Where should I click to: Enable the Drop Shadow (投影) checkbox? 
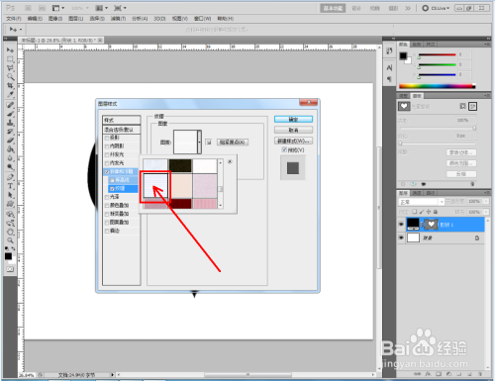(x=107, y=138)
